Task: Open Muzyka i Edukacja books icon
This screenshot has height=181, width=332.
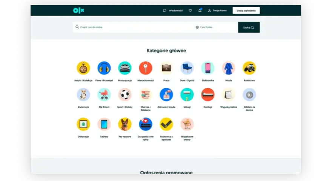Action: (146, 95)
